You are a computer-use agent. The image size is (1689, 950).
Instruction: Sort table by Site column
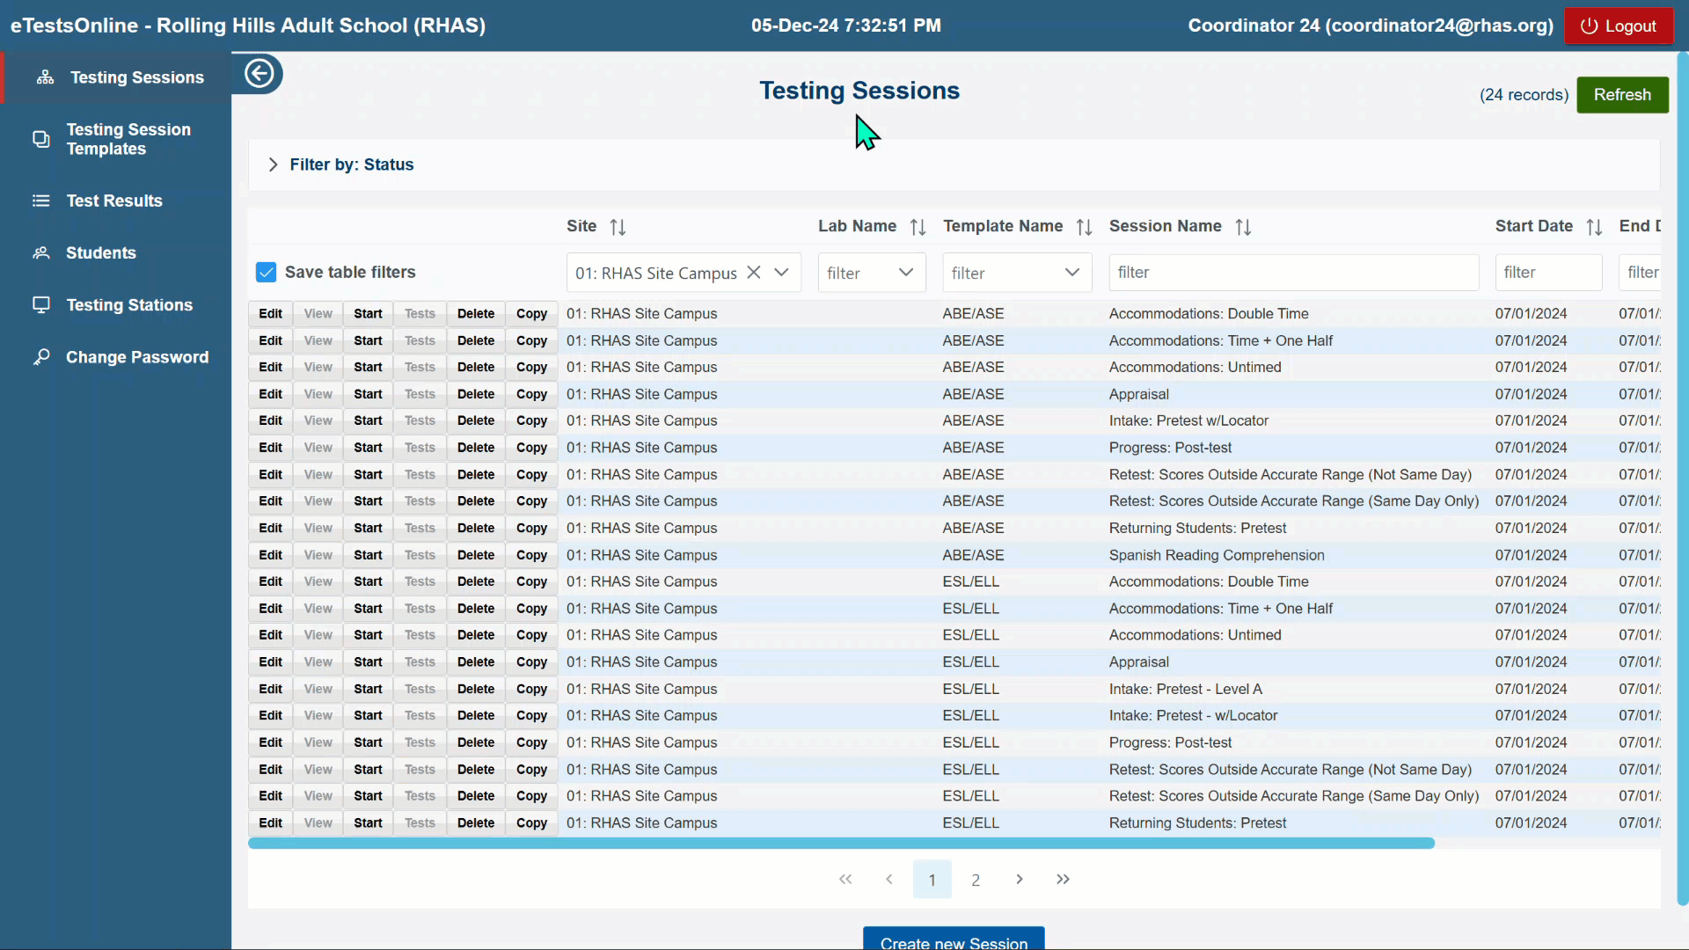pos(618,227)
